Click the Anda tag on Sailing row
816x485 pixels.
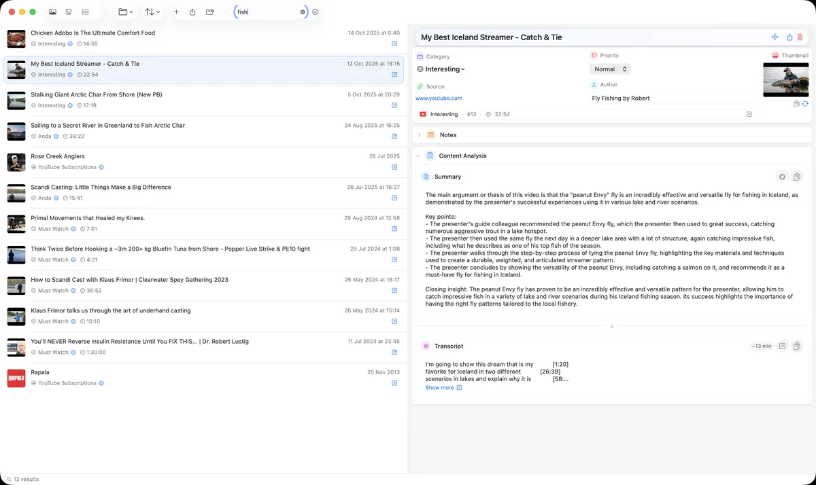point(45,136)
